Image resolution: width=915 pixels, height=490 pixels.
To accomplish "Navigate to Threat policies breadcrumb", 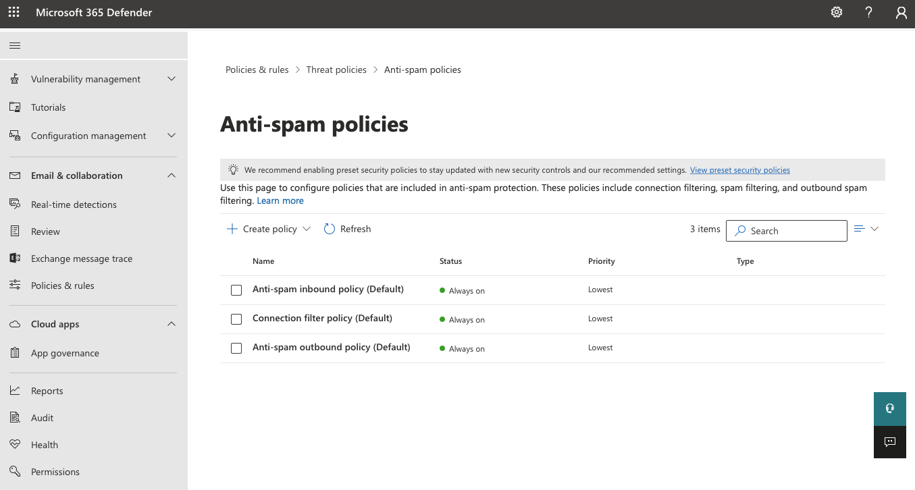I will [x=336, y=70].
